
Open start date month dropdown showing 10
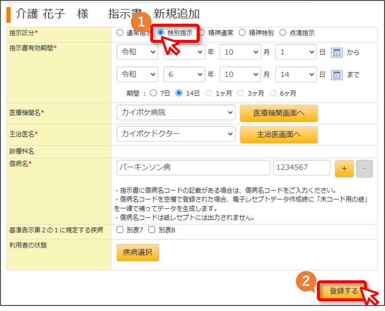click(240, 52)
